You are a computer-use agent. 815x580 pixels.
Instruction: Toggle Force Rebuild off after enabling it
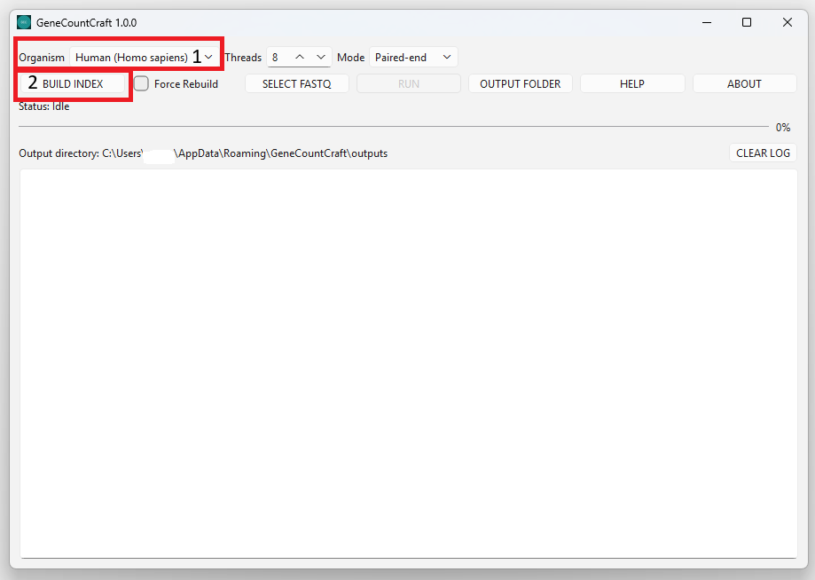(x=141, y=83)
